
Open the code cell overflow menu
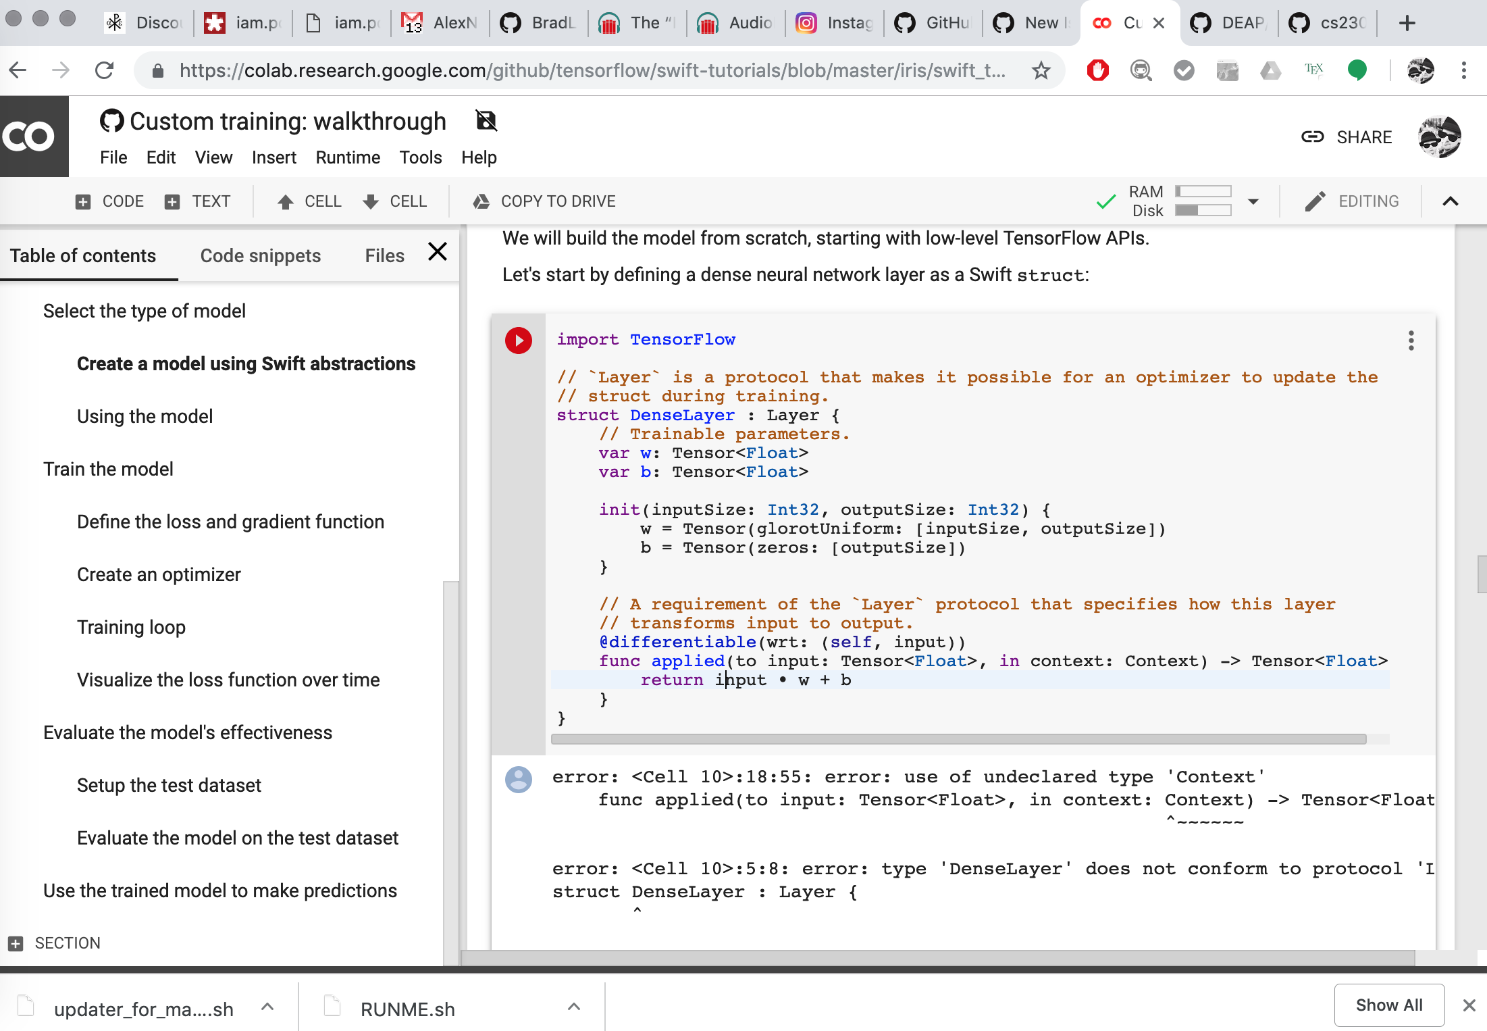point(1411,341)
